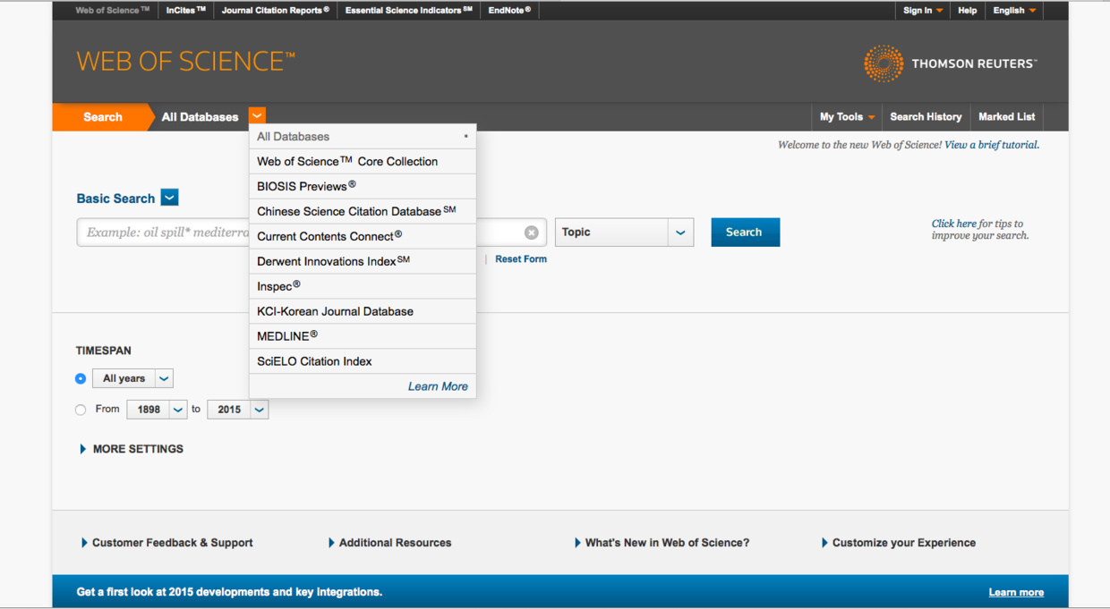Select MEDLINE database
The width and height of the screenshot is (1110, 609).
[363, 336]
